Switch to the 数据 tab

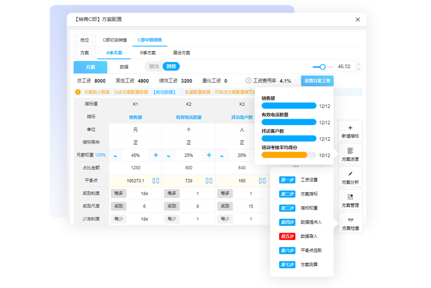click(124, 67)
